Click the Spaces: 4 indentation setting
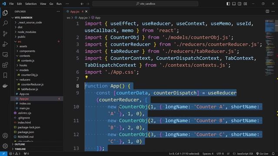 (x=208, y=154)
